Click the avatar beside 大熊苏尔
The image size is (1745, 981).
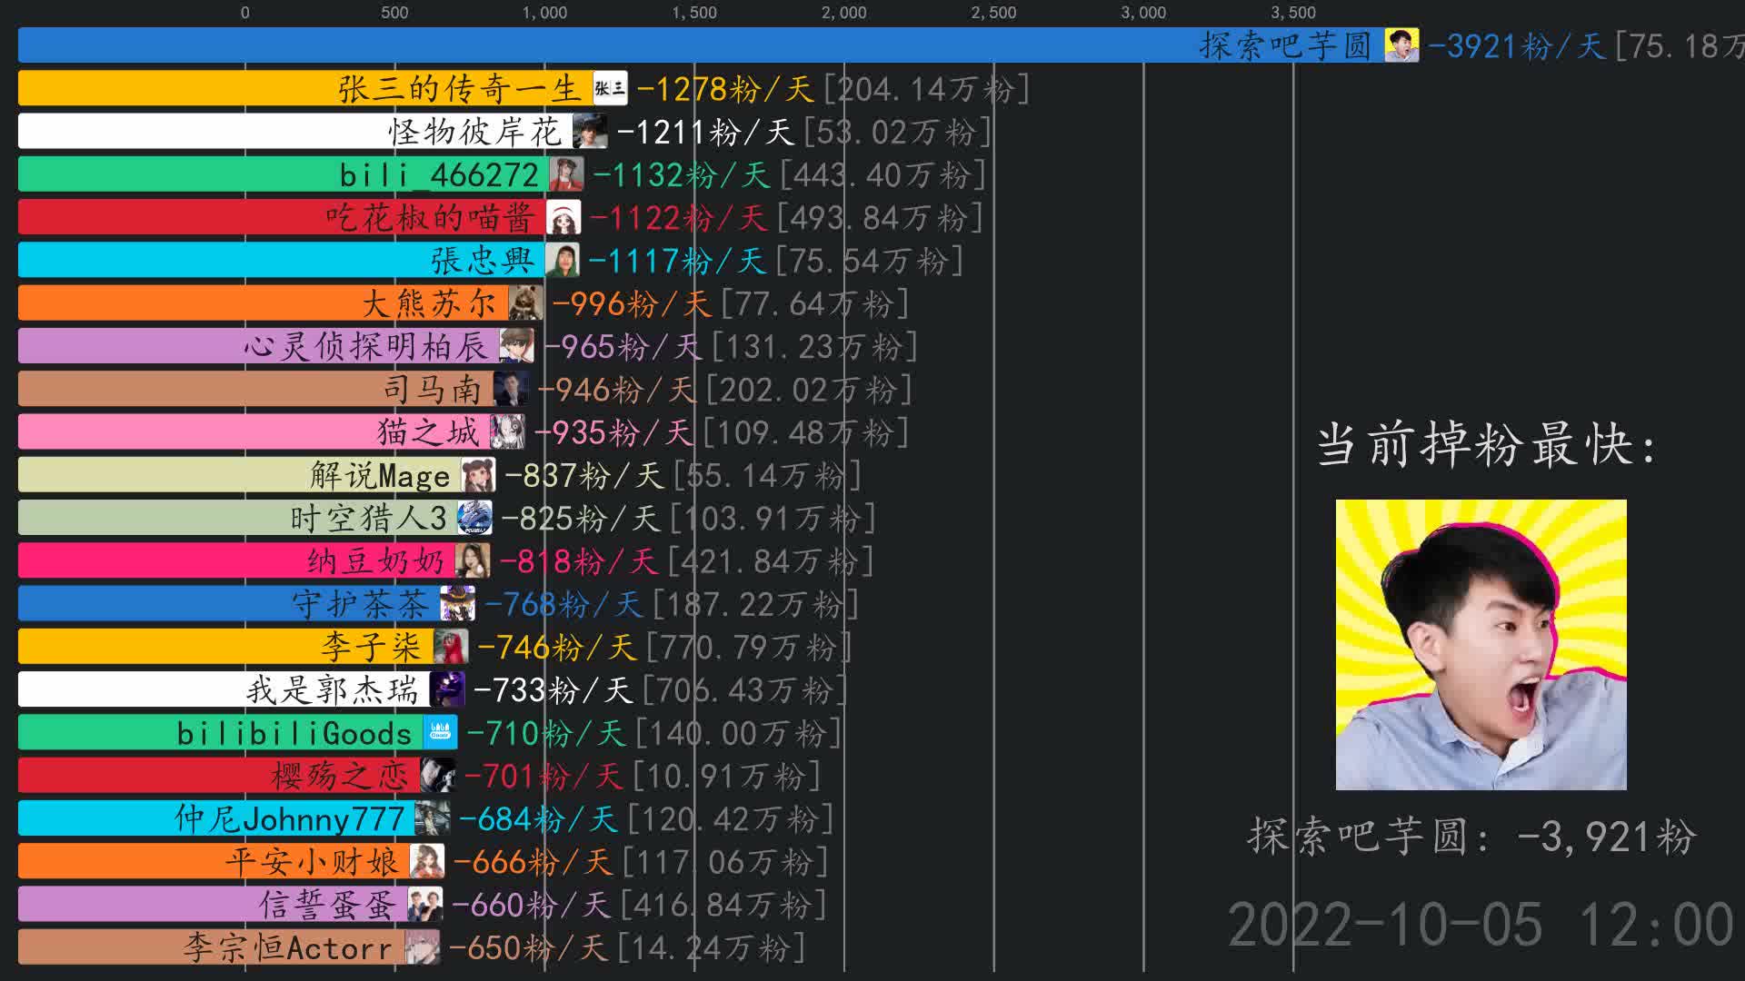[x=525, y=303]
